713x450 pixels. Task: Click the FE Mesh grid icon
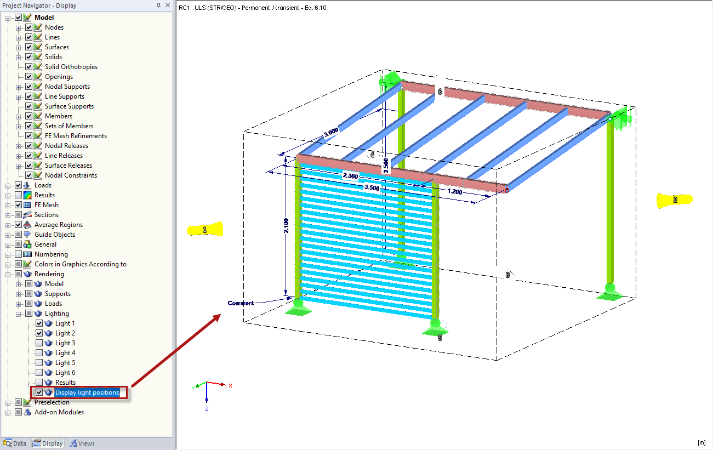[27, 205]
